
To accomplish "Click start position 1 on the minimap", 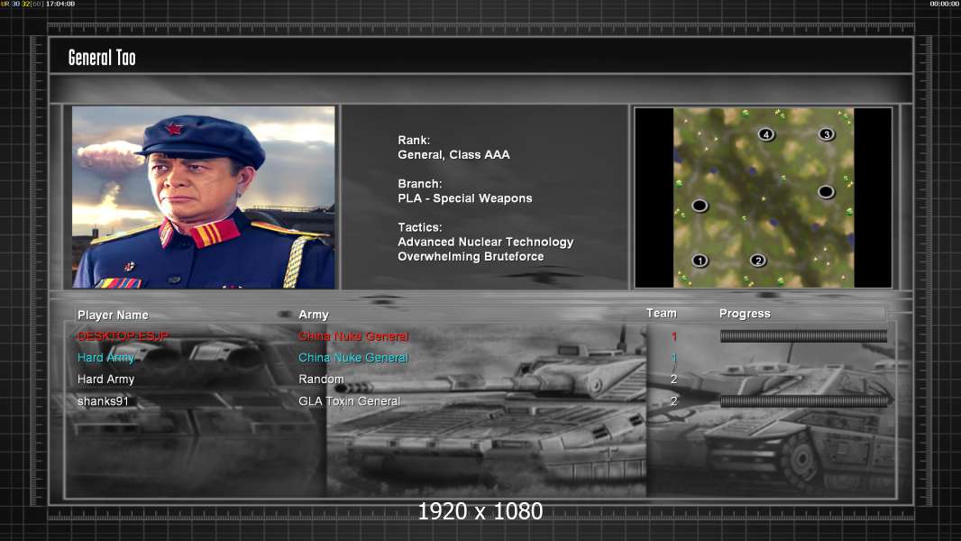I will pos(700,261).
